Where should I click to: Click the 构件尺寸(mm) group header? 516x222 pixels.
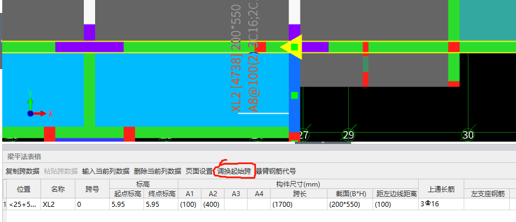pyautogui.click(x=298, y=184)
